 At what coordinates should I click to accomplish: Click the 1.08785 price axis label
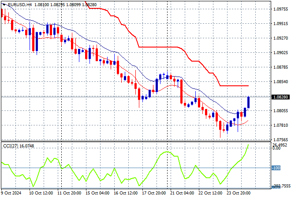[x=280, y=67]
